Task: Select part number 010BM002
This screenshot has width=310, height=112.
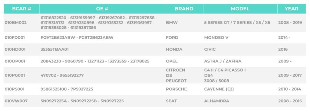Action: click(16, 23)
